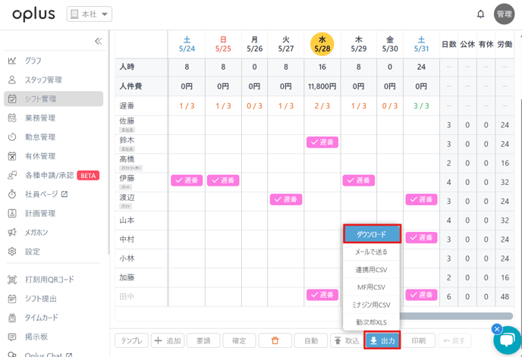Toggle 鈴木's 遅番 shift on 5/28

click(322, 142)
